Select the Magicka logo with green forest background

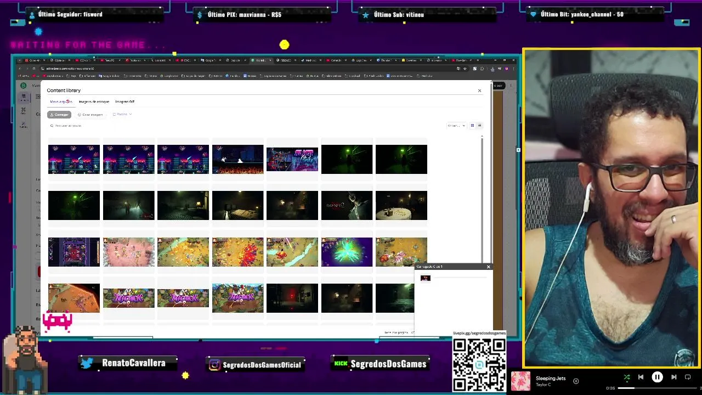(237, 298)
